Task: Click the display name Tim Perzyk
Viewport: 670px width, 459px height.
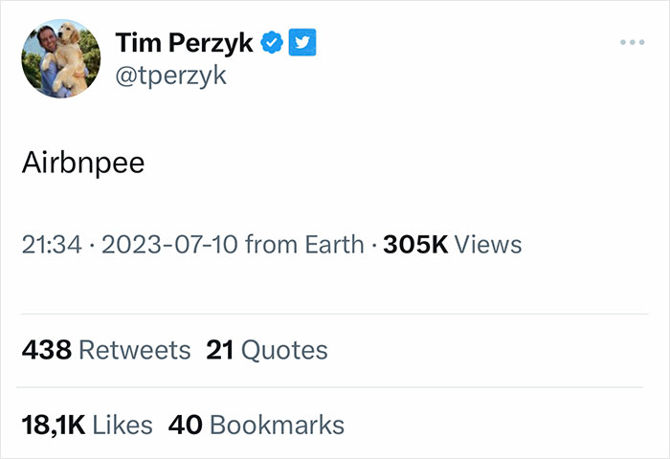Action: 185,43
